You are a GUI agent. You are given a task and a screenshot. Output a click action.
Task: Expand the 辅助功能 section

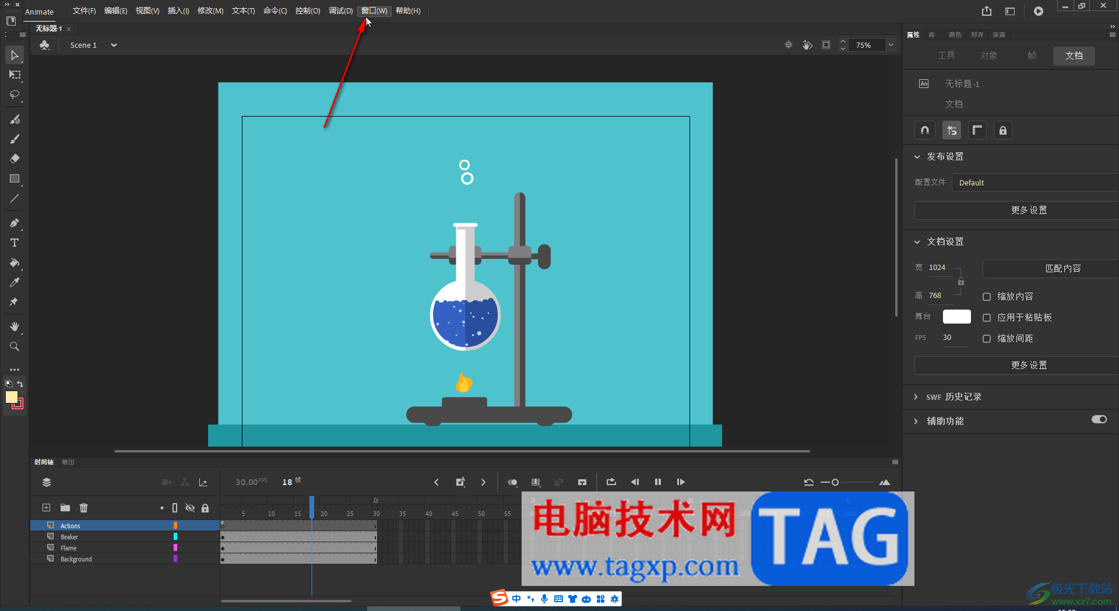(x=916, y=422)
